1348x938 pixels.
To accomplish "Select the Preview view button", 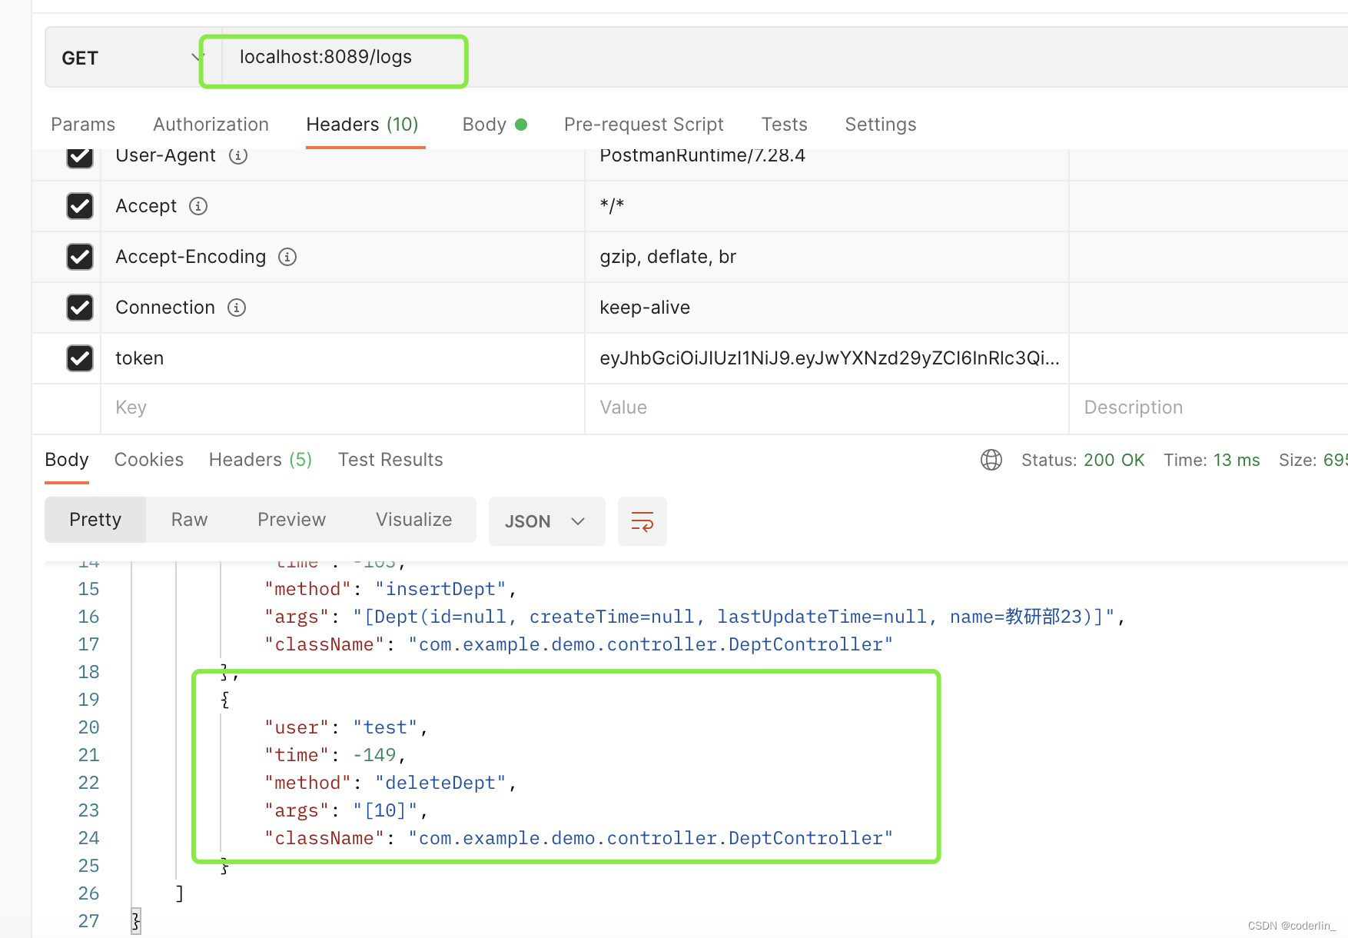I will click(292, 520).
